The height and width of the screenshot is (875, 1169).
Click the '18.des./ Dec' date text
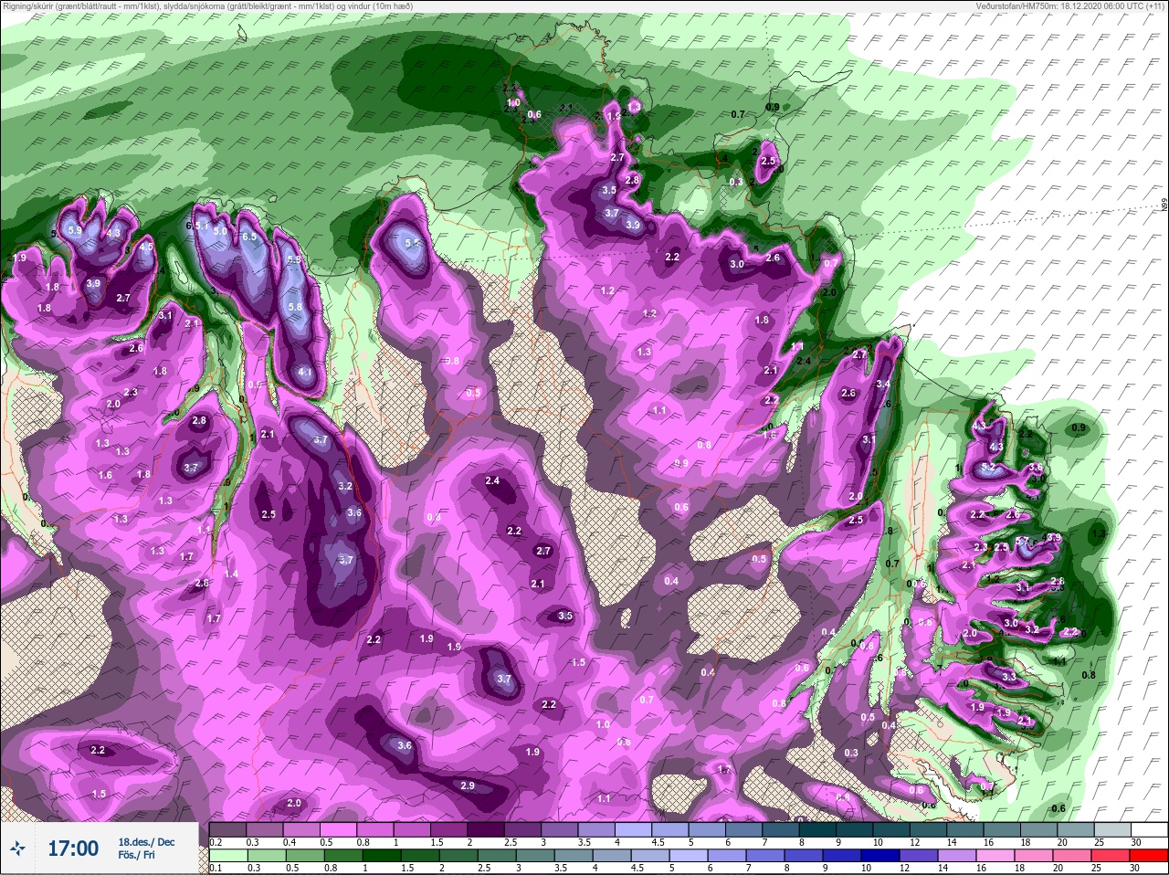tap(146, 842)
